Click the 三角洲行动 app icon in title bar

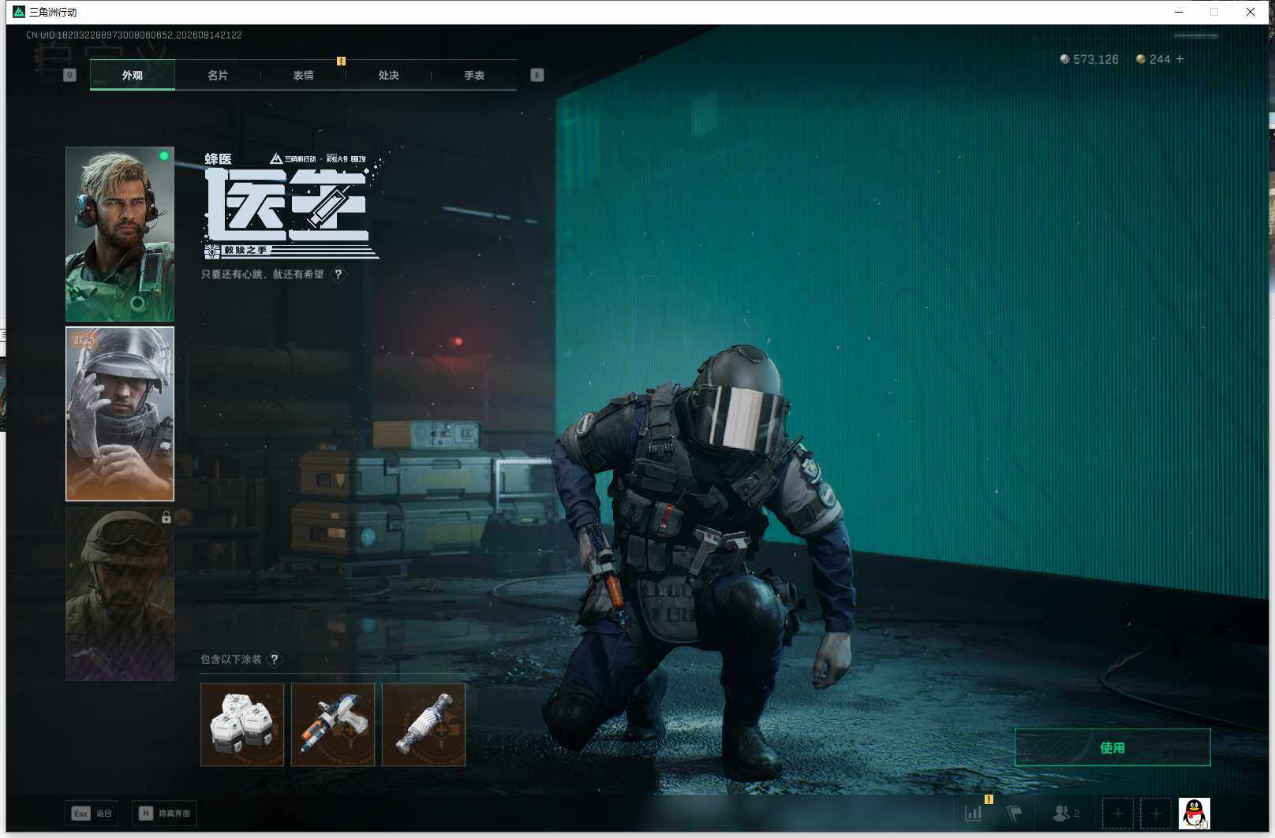click(x=19, y=12)
